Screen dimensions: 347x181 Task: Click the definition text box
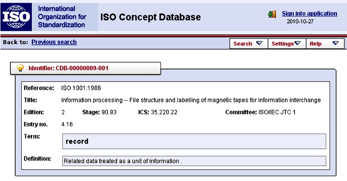194,161
